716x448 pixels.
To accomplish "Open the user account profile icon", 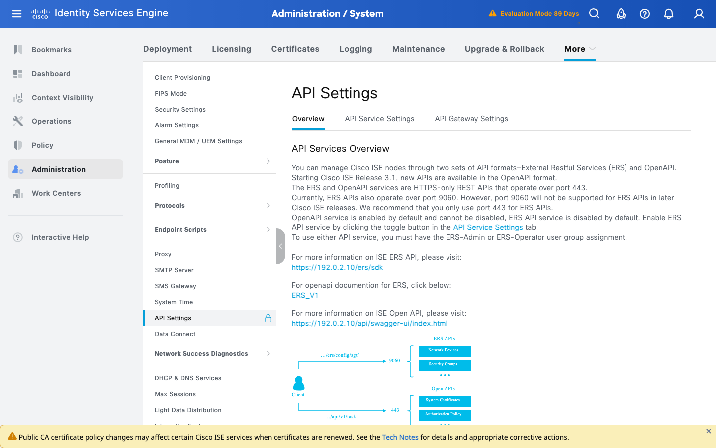I will click(699, 14).
